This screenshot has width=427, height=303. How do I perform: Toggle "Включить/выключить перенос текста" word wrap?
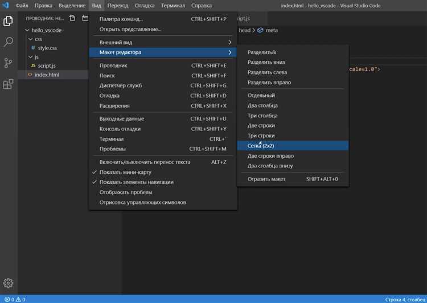pyautogui.click(x=145, y=162)
